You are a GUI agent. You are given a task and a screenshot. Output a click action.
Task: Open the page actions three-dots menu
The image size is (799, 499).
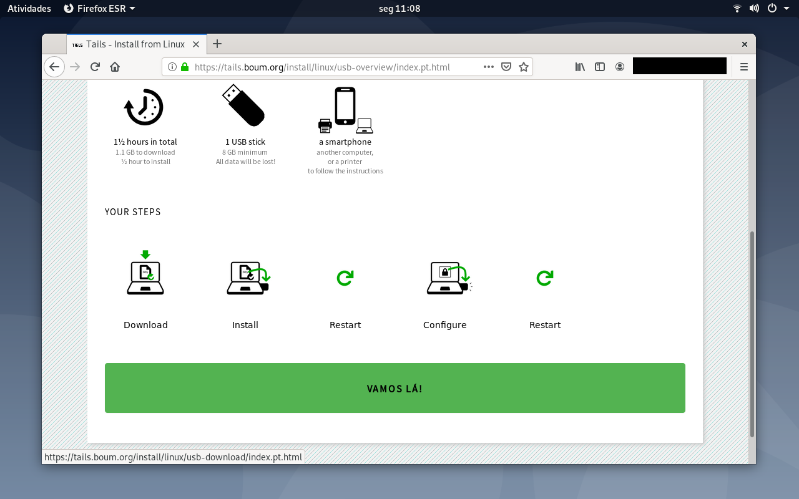(489, 67)
